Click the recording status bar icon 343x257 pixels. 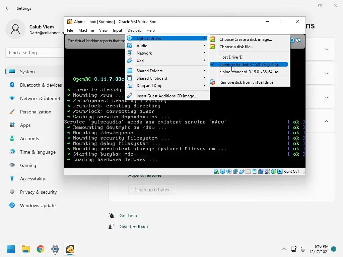click(x=261, y=171)
